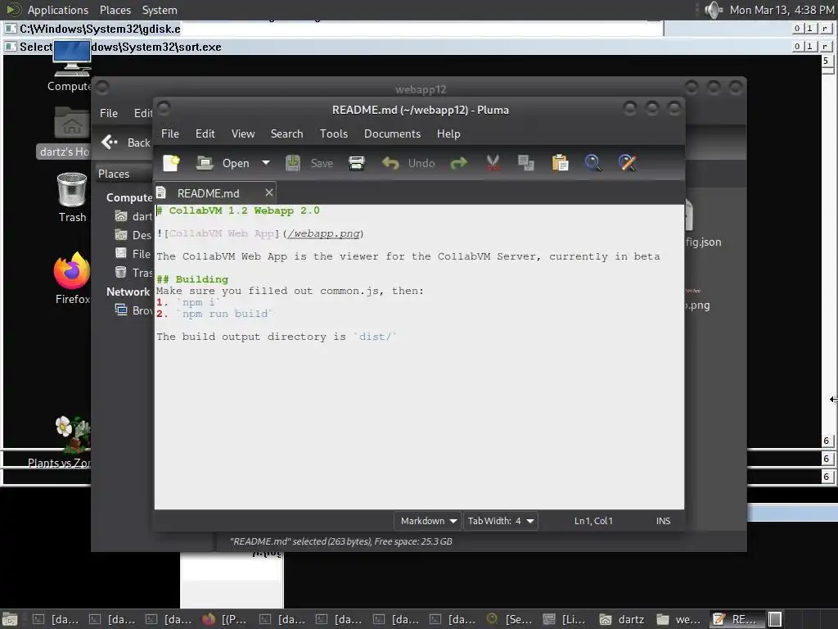Open File menu in webapp12 window
This screenshot has width=838, height=629.
pos(109,113)
